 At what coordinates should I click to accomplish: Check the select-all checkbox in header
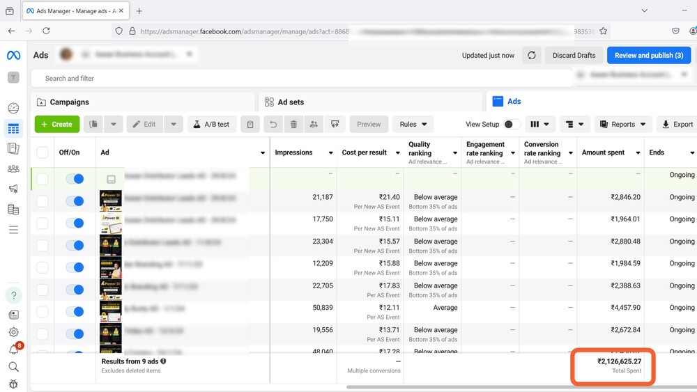pyautogui.click(x=43, y=152)
